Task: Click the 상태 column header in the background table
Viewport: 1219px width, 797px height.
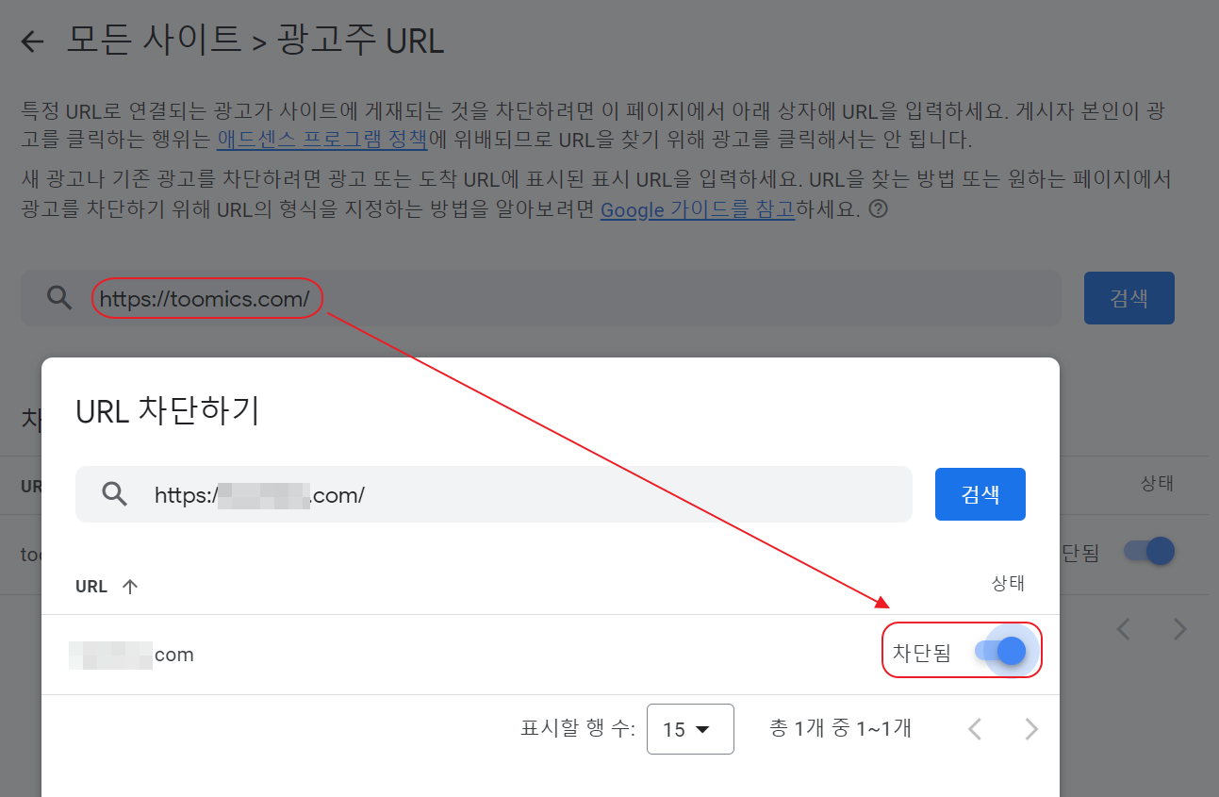Action: 1157,484
